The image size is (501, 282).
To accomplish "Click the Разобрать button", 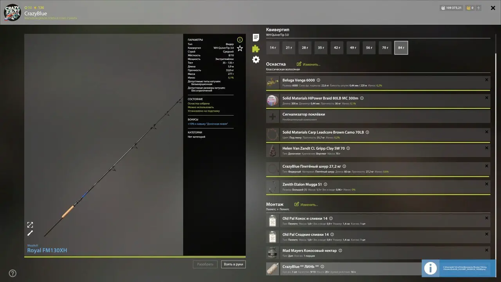I will pyautogui.click(x=205, y=264).
